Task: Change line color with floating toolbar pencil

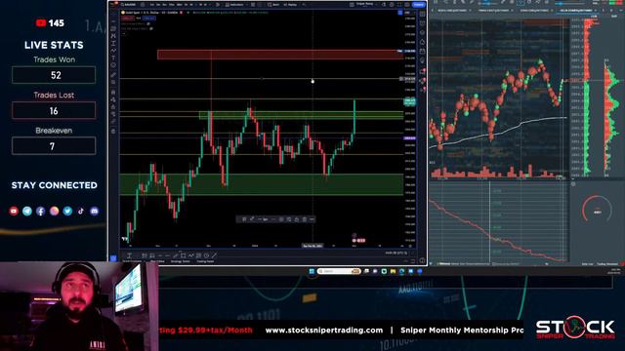Action: pyautogui.click(x=252, y=218)
